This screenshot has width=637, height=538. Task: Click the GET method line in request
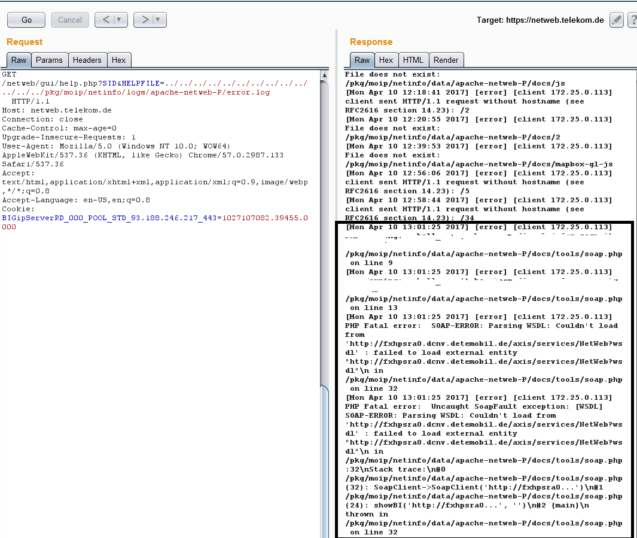pos(9,74)
